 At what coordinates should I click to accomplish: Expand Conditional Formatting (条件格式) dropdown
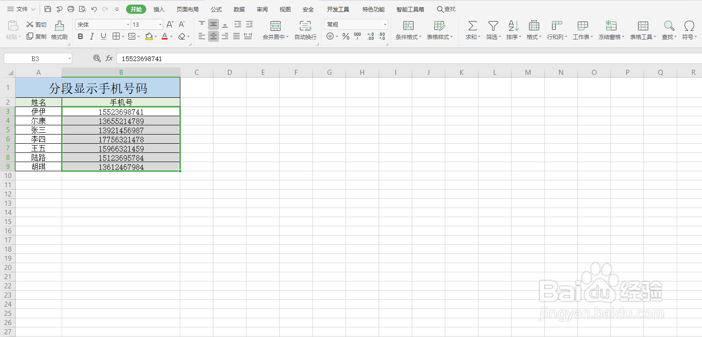[420, 37]
